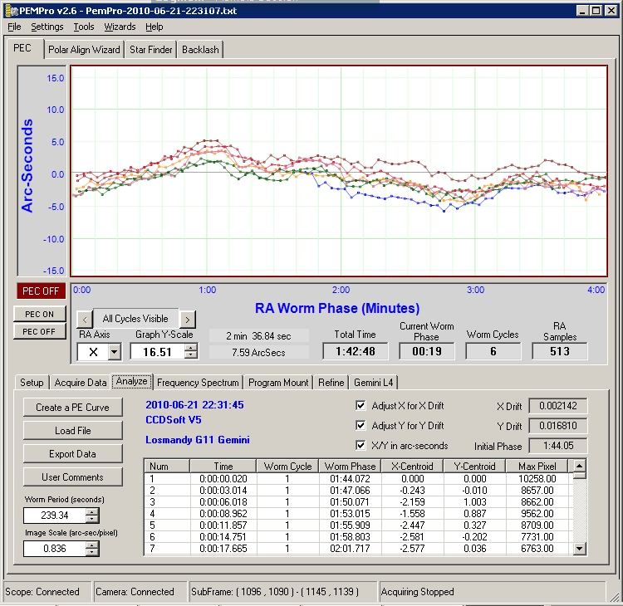Image resolution: width=623 pixels, height=606 pixels.
Task: Open the Star Finder tab
Action: click(x=150, y=50)
